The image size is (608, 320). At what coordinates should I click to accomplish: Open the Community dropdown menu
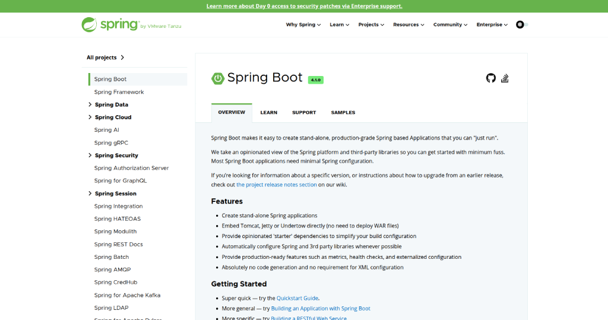[450, 24]
